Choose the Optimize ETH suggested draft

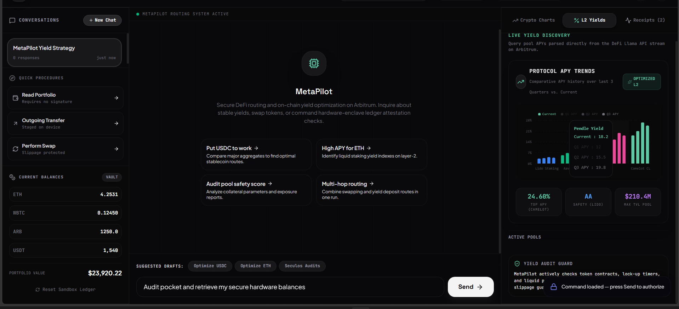(256, 266)
